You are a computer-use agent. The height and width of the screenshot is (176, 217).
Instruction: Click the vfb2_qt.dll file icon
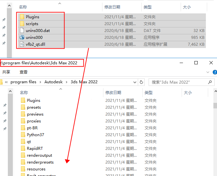22,44
